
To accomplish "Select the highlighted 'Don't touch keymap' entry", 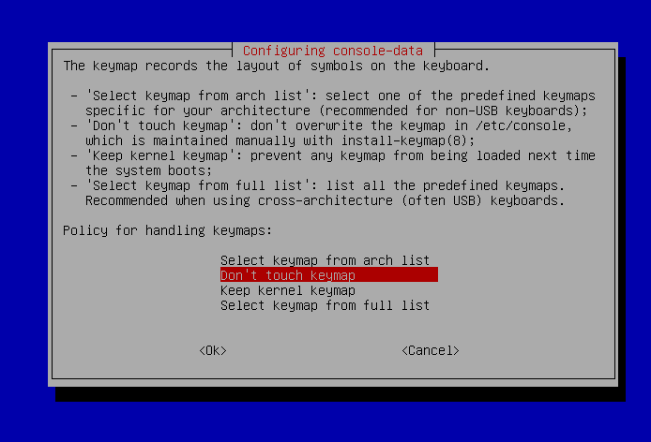I will (329, 275).
